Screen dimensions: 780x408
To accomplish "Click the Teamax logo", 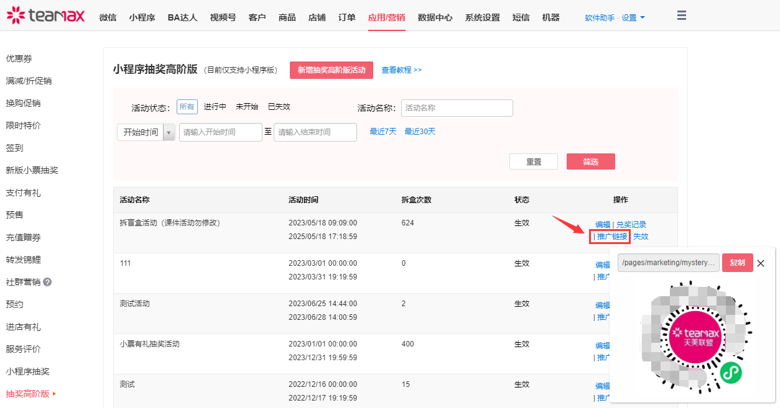I will coord(45,16).
